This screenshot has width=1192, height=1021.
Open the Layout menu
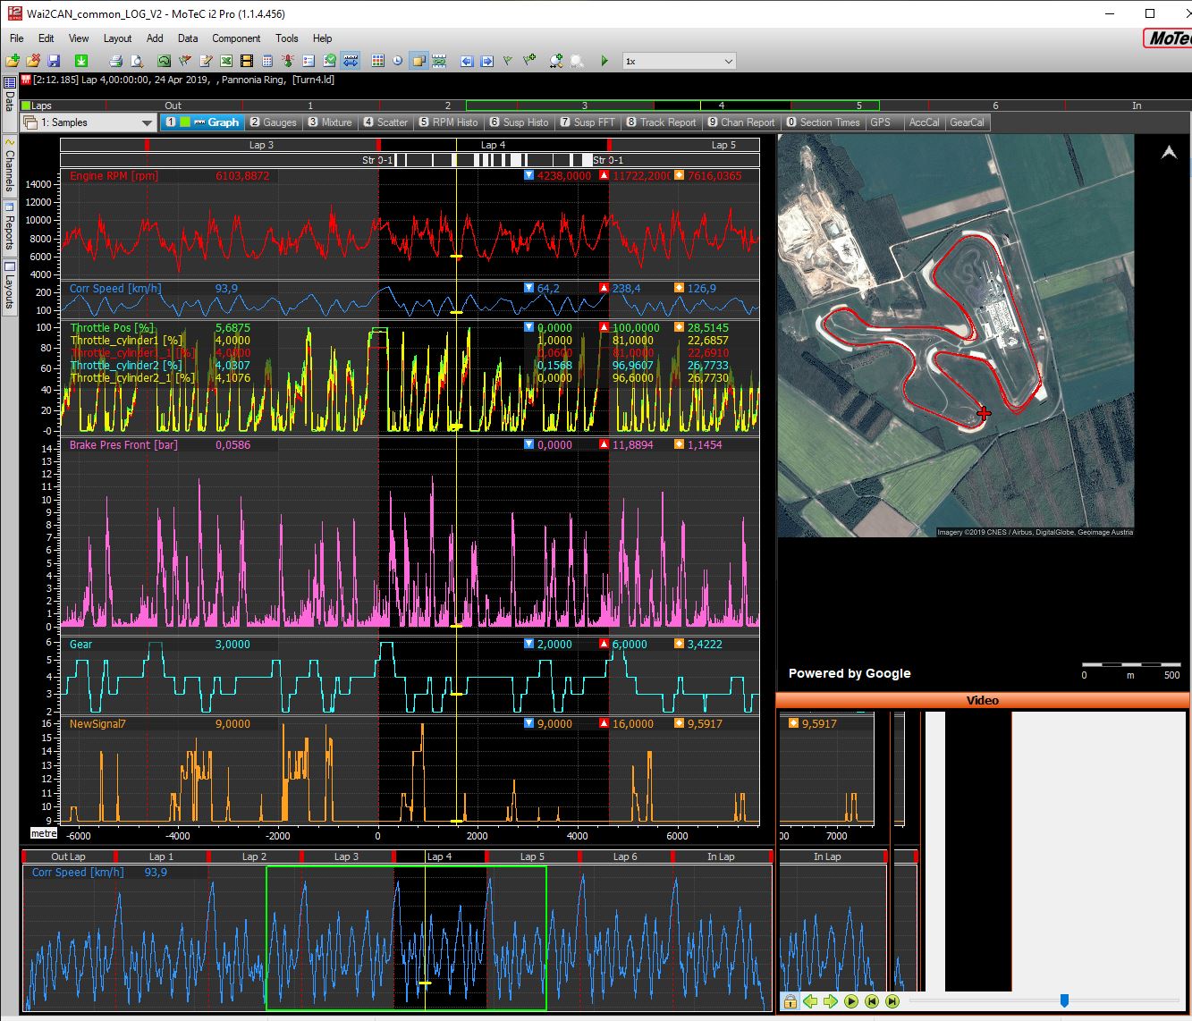coord(117,38)
